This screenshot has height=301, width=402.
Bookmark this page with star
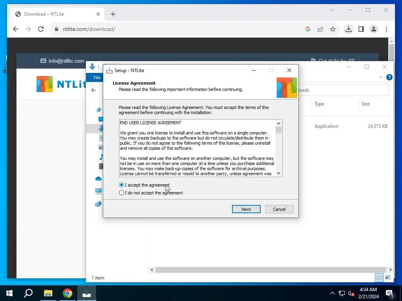(x=333, y=29)
